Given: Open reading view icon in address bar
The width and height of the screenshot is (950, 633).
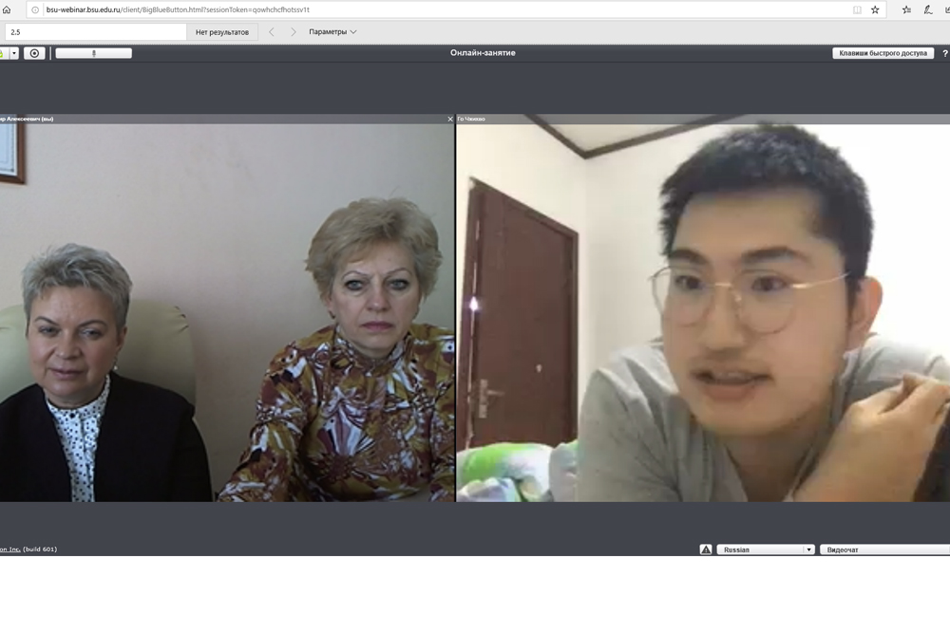Looking at the screenshot, I should point(857,9).
